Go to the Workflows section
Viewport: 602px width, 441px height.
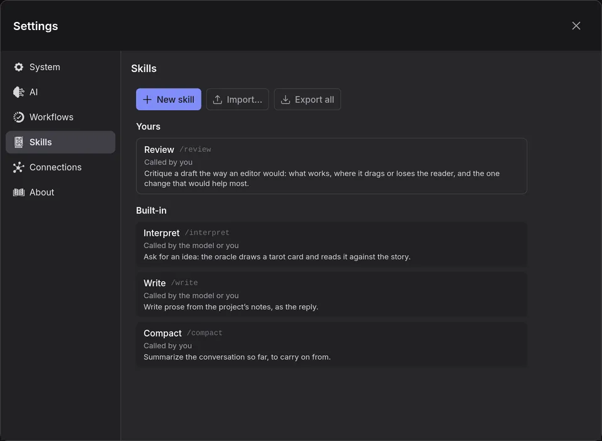tap(61, 117)
